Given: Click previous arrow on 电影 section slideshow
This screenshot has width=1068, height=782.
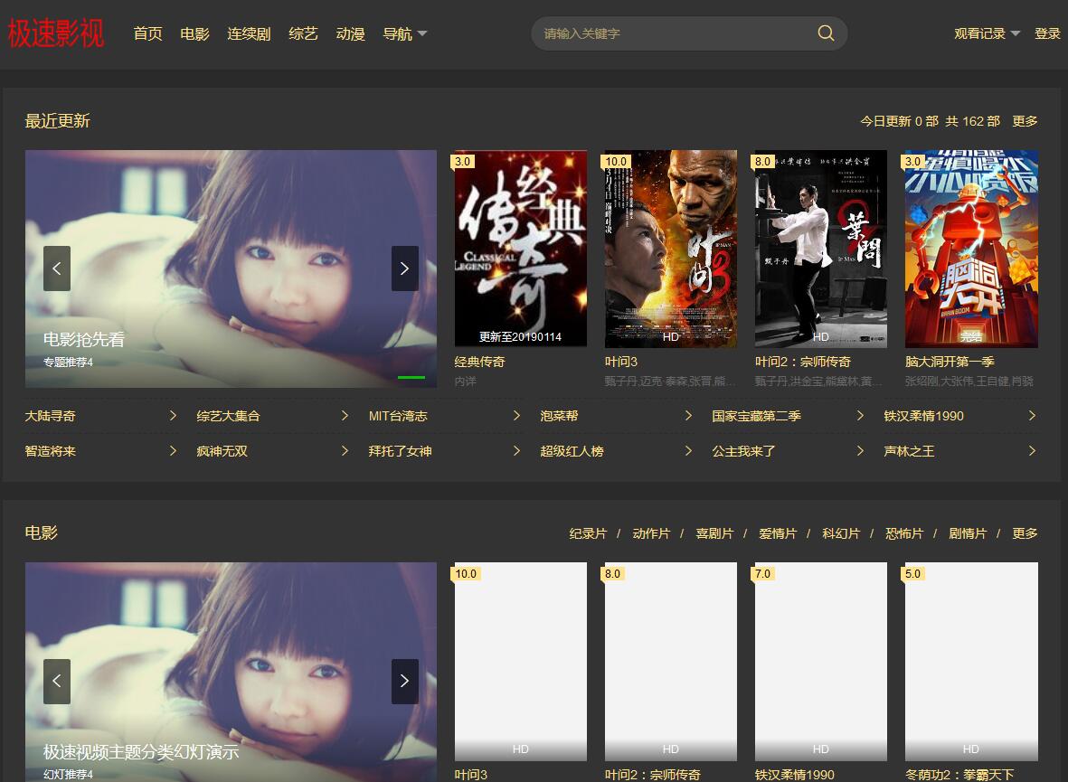Looking at the screenshot, I should click(x=57, y=681).
